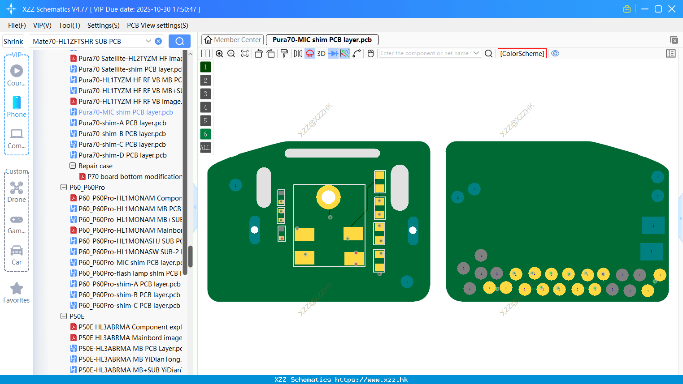Collapse the P50E folder

(x=64, y=316)
